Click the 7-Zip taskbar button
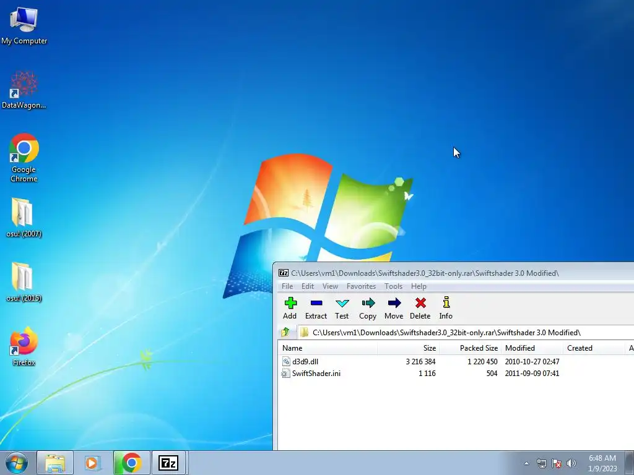 (168, 463)
